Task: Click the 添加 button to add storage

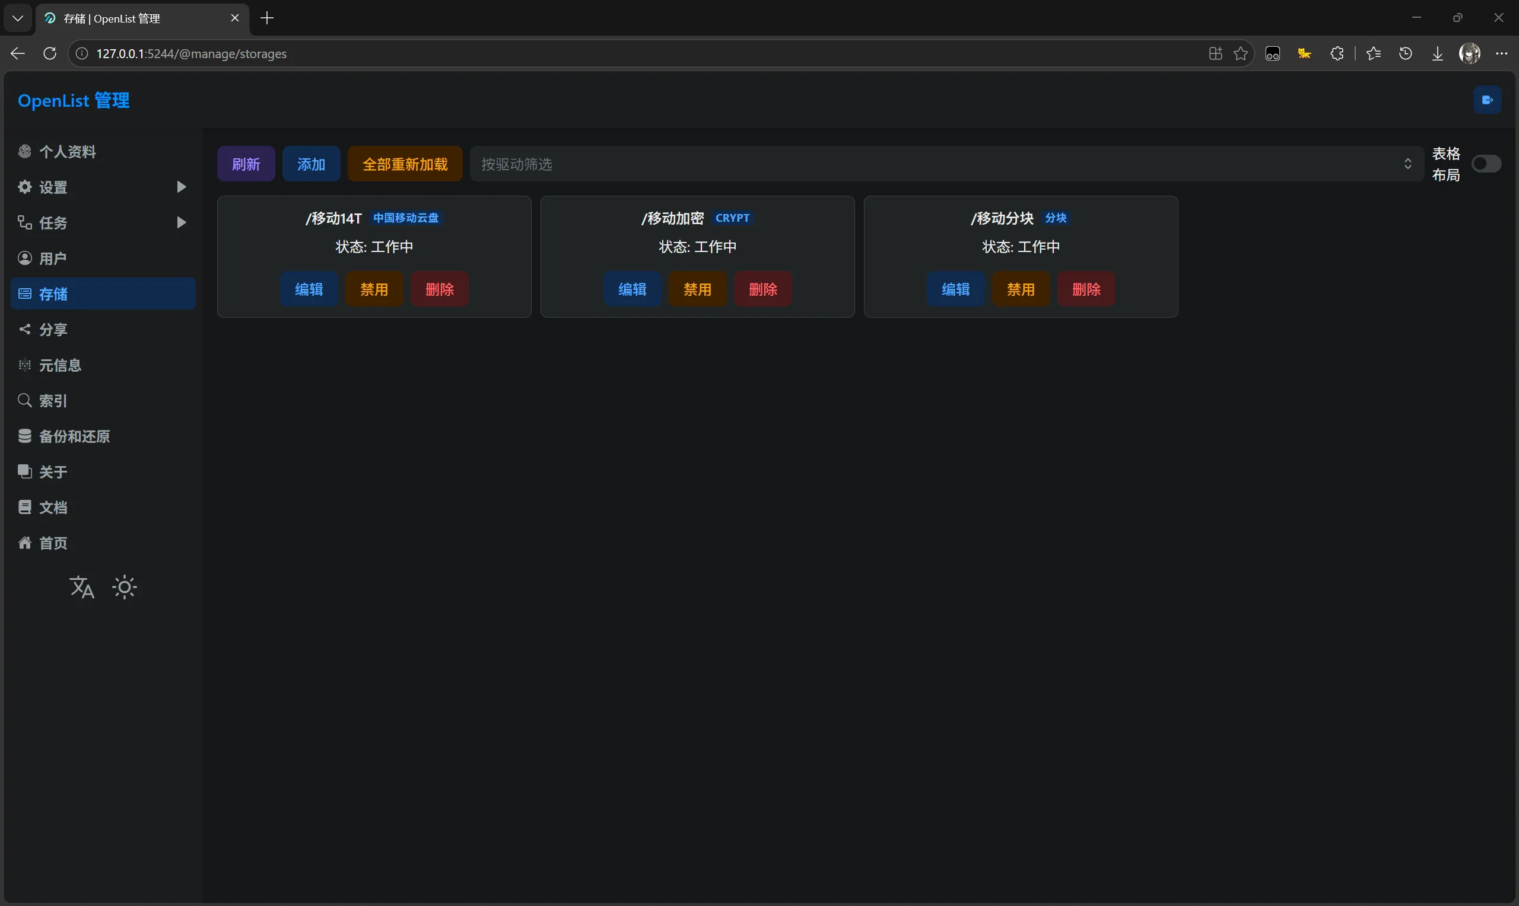Action: (312, 164)
